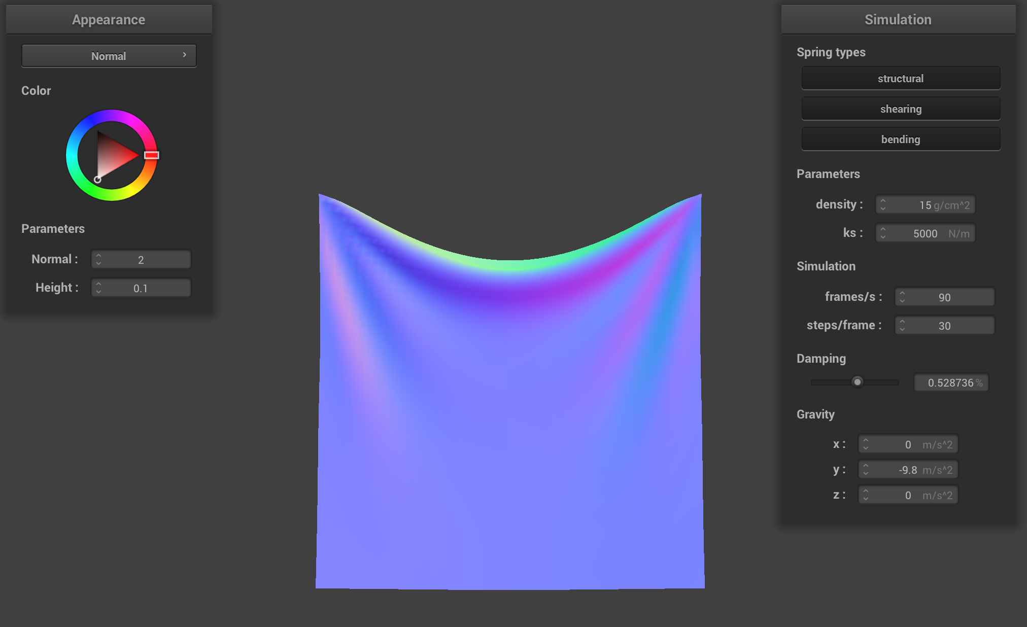Click the steps/frame field showing 30
Screen dimensions: 1027x627
(945, 325)
